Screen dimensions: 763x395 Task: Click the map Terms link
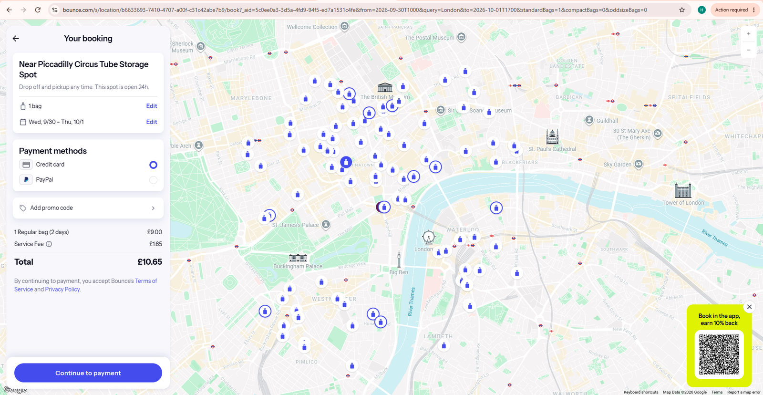tap(717, 392)
